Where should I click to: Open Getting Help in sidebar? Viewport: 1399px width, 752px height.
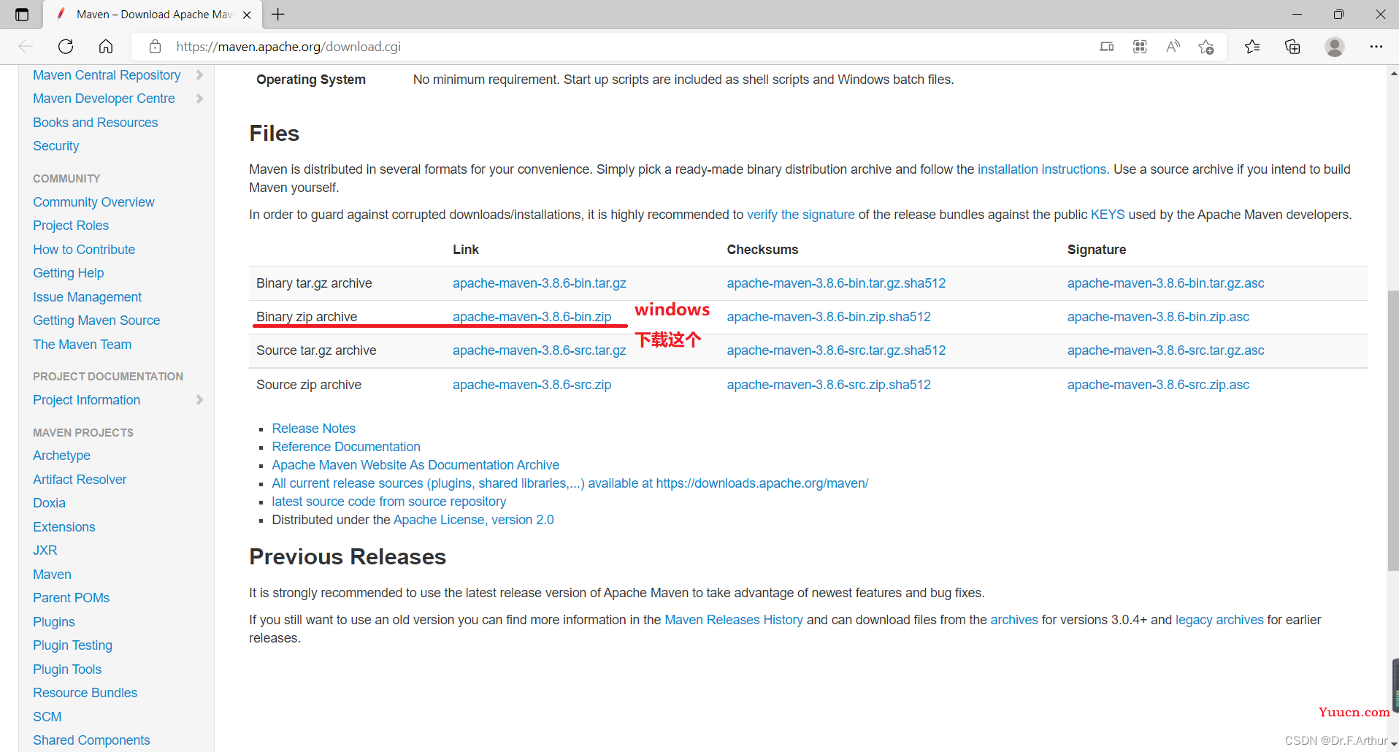click(x=69, y=273)
